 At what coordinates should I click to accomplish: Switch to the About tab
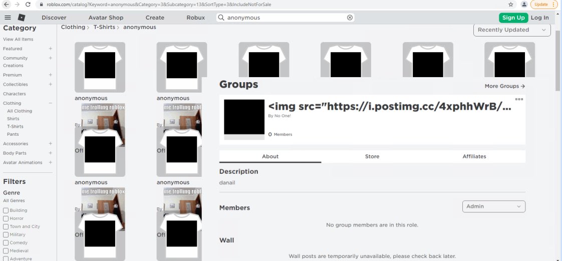tap(270, 156)
